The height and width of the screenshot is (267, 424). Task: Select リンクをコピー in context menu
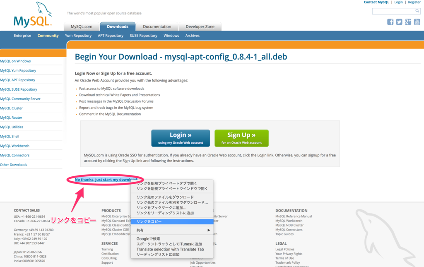[x=172, y=221]
